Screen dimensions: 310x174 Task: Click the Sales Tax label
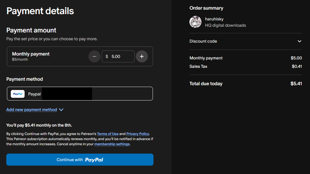(x=198, y=66)
